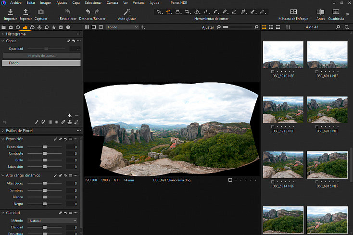Switch viewer to multi-view grid mode
The height and width of the screenshot is (235, 353).
(x=87, y=27)
